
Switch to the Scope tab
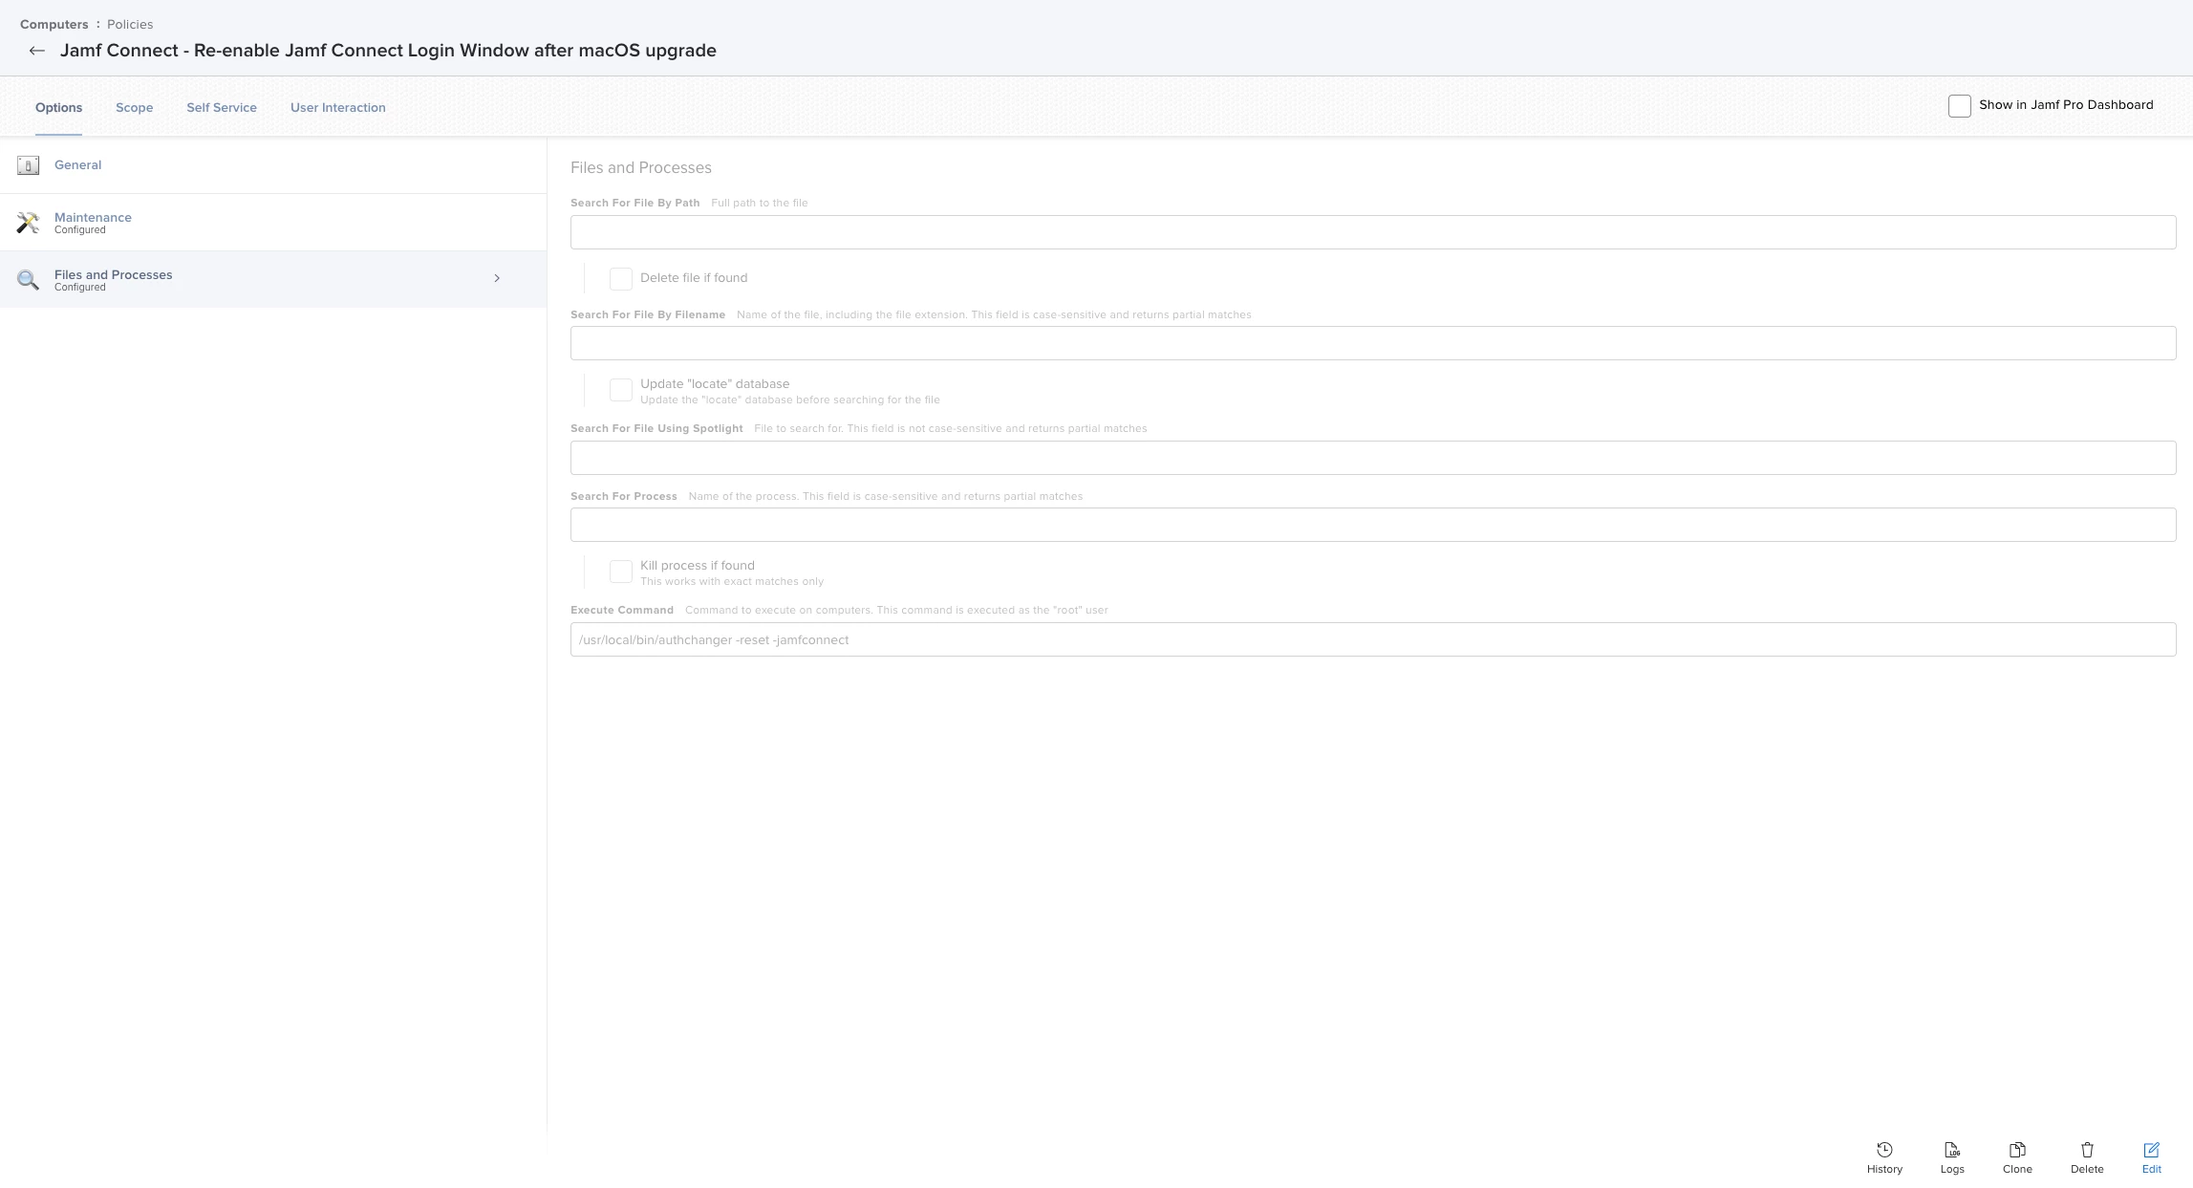coord(134,107)
